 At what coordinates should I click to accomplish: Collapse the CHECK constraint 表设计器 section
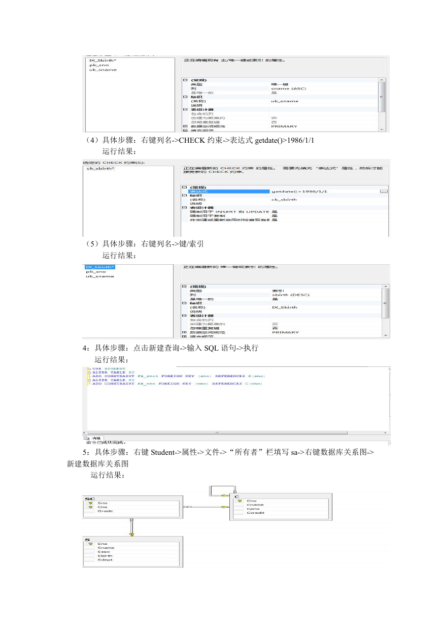pyautogui.click(x=185, y=208)
